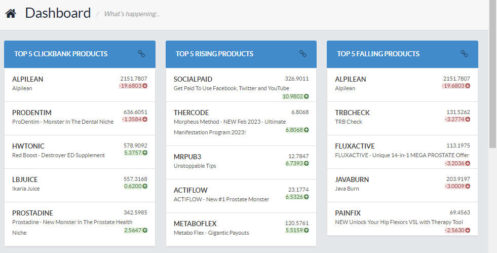The image size is (497, 253).
Task: Open link icon in Top 5 ClickBank Products header
Action: [141, 54]
